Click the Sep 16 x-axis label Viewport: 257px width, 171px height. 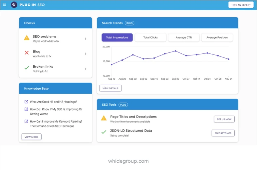point(154,79)
